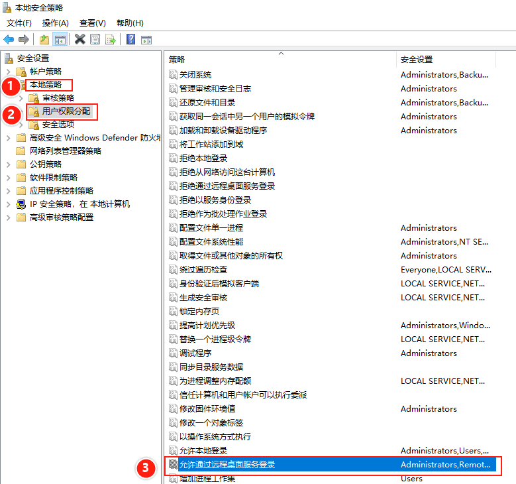516x484 pixels.
Task: Open the Properties toolbar icon
Action: coord(95,40)
